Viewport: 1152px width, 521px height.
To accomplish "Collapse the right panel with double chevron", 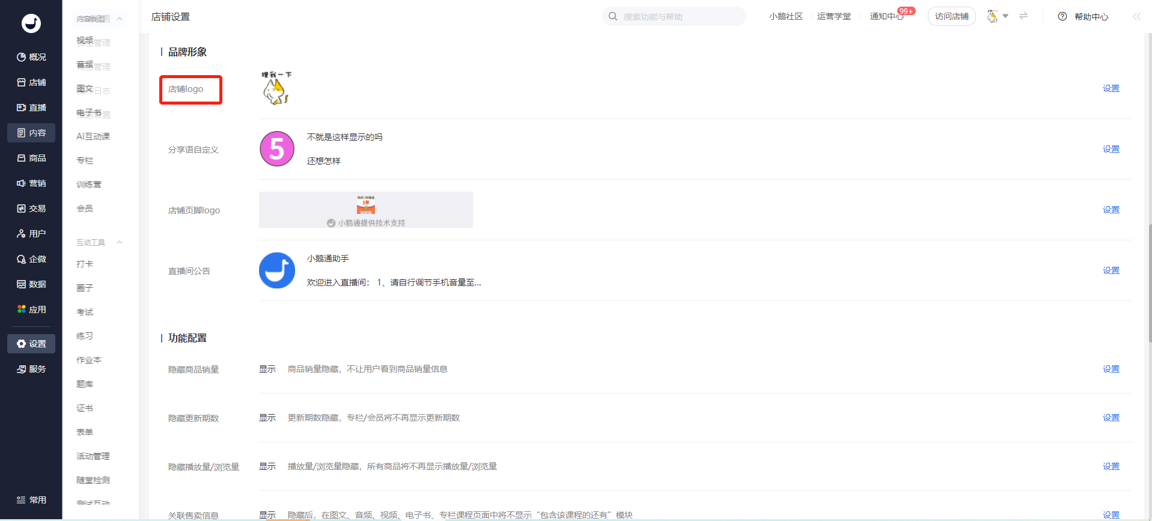I will (x=1136, y=17).
